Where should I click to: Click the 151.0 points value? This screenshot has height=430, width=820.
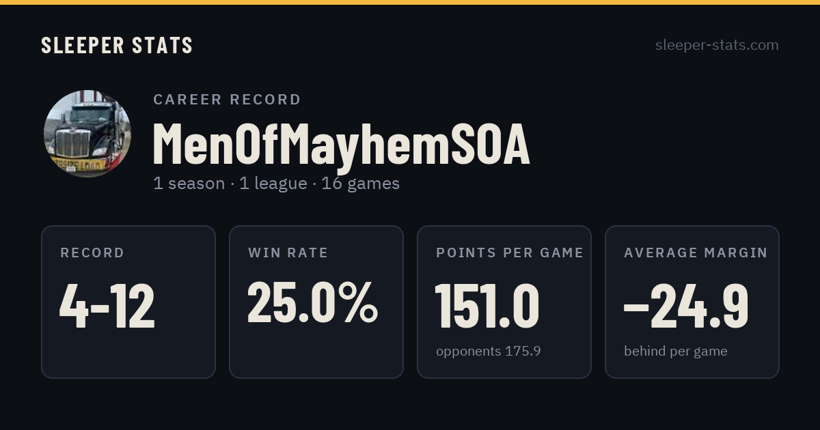tap(487, 306)
